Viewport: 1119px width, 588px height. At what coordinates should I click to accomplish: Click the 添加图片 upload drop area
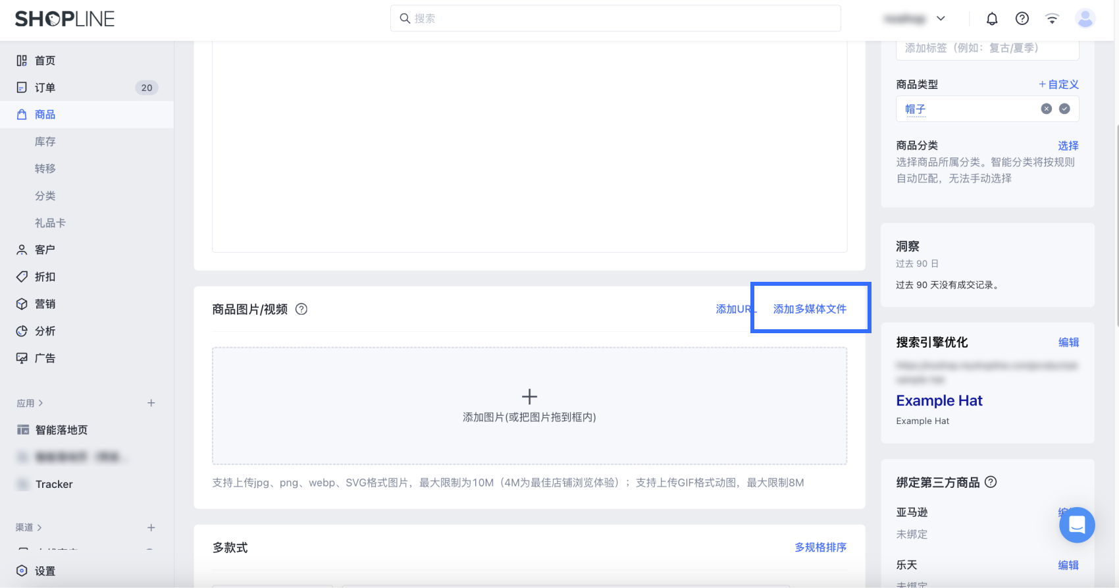click(x=529, y=406)
